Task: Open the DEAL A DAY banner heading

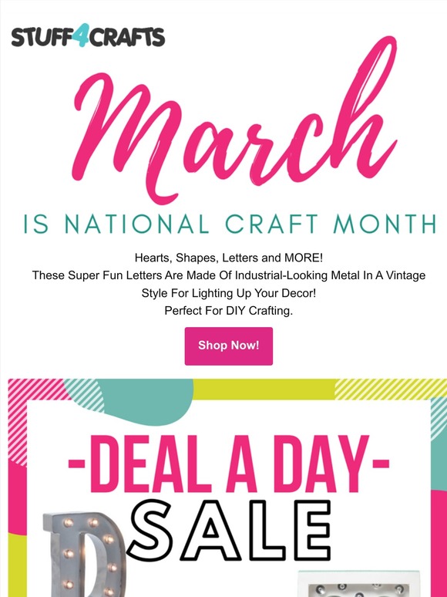Action: pyautogui.click(x=229, y=464)
